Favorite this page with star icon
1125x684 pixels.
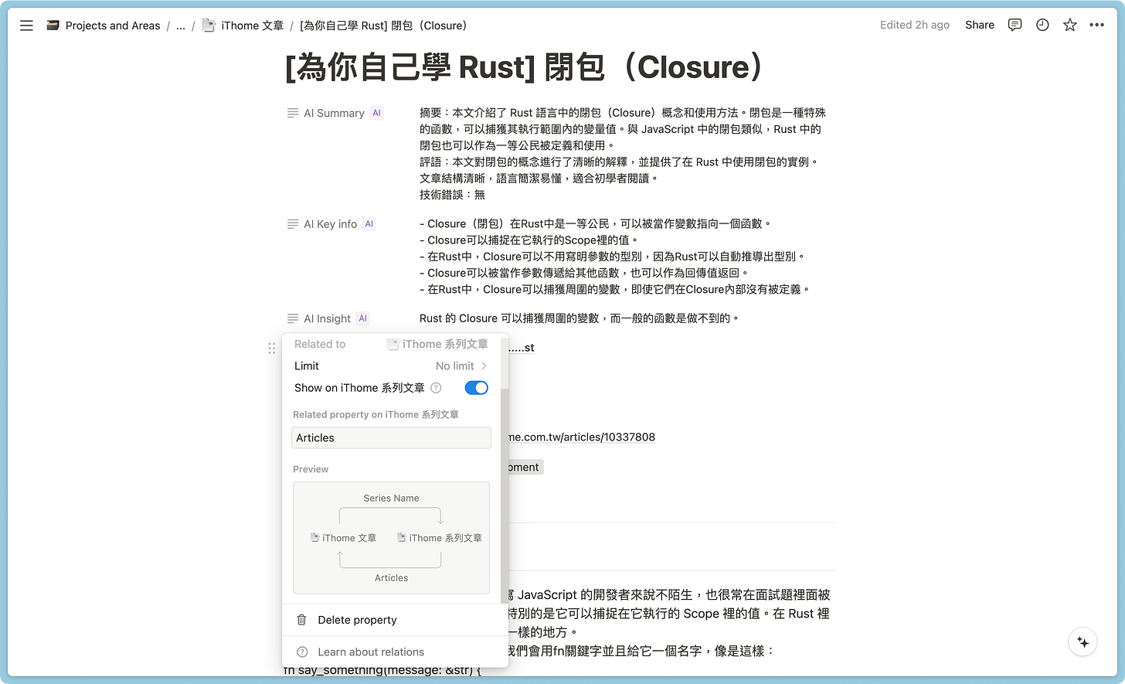pos(1069,25)
